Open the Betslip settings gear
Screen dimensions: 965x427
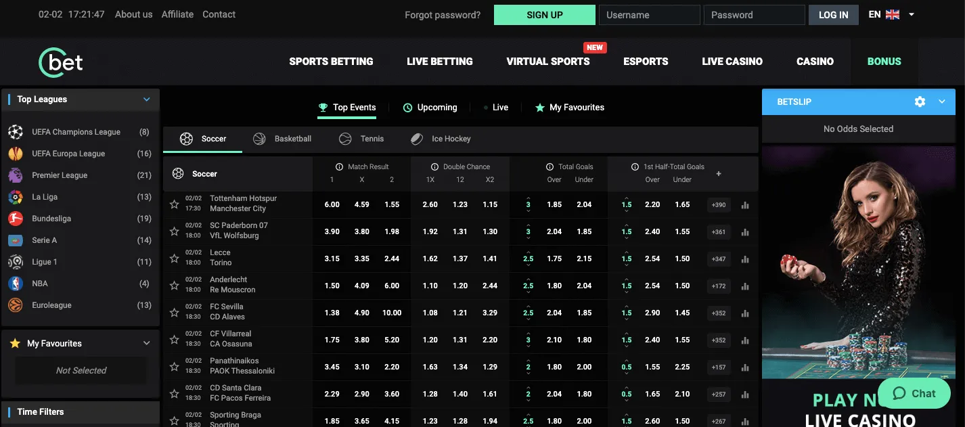pyautogui.click(x=920, y=102)
